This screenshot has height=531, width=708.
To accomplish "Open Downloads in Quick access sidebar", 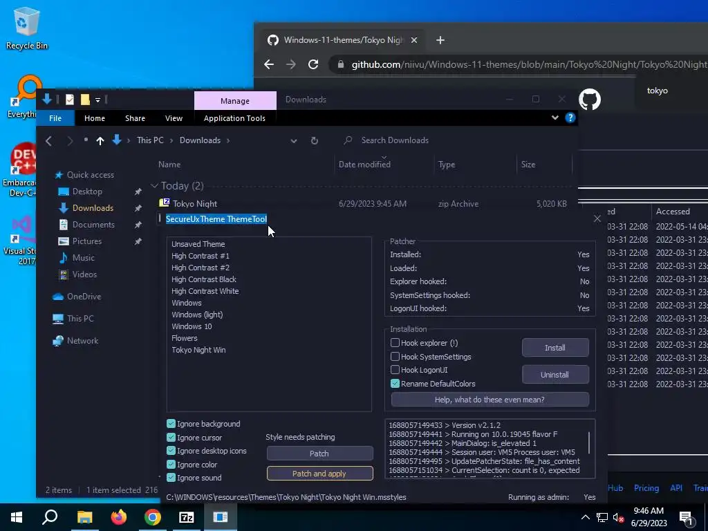I will coord(93,207).
